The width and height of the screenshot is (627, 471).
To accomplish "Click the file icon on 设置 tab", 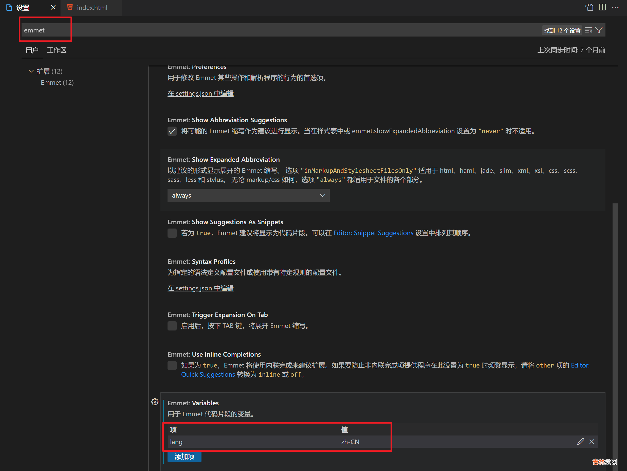I will click(9, 7).
